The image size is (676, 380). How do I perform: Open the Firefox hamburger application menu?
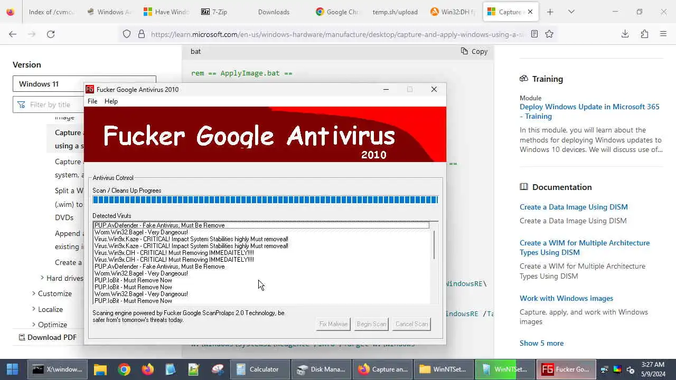[x=663, y=34]
